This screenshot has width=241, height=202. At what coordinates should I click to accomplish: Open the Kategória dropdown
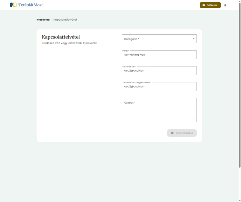click(x=159, y=39)
